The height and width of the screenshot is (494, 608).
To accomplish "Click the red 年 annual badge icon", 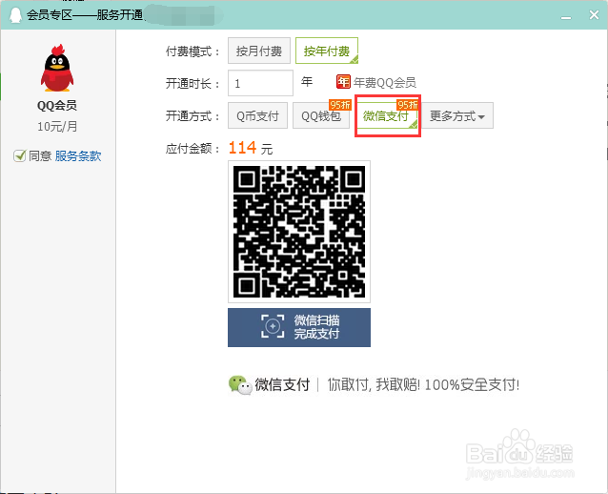I will click(343, 82).
